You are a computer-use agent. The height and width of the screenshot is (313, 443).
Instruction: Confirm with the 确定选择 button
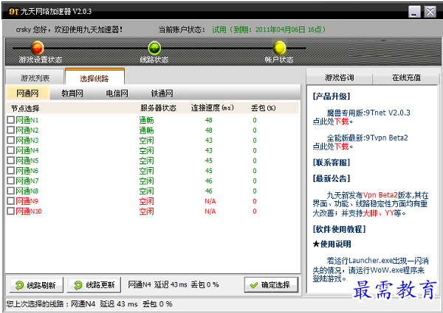[271, 285]
